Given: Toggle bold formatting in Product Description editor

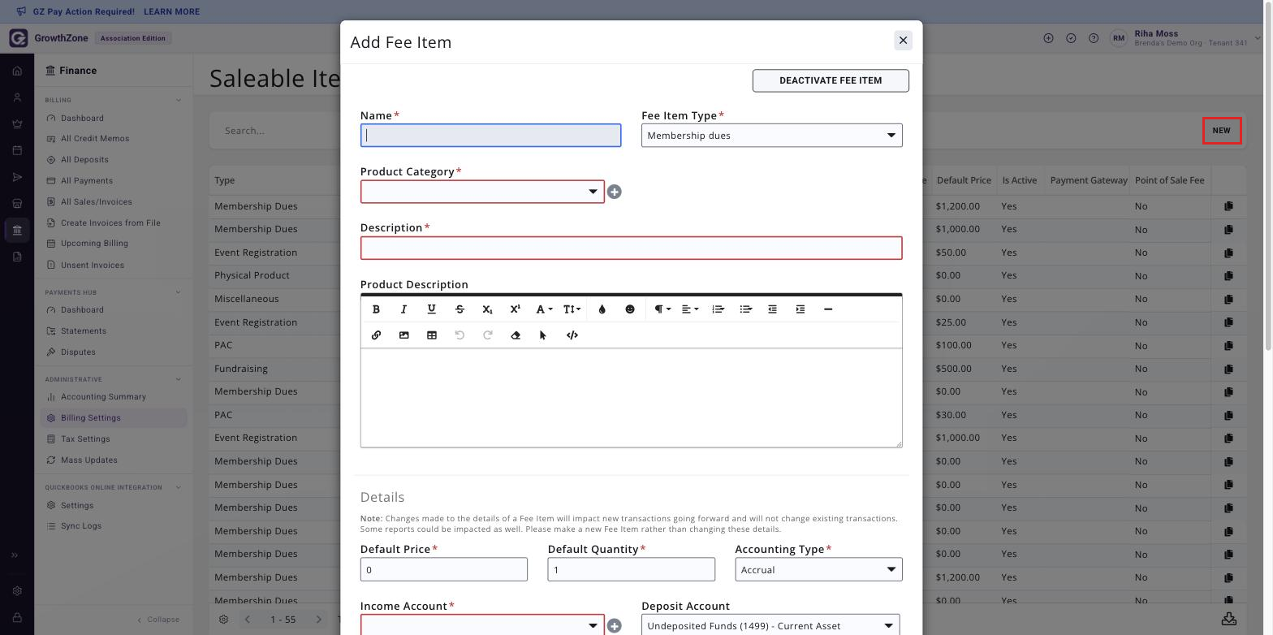Looking at the screenshot, I should click(x=376, y=309).
